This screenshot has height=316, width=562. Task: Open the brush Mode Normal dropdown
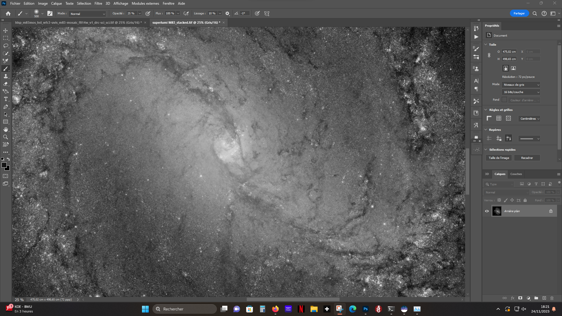87,14
